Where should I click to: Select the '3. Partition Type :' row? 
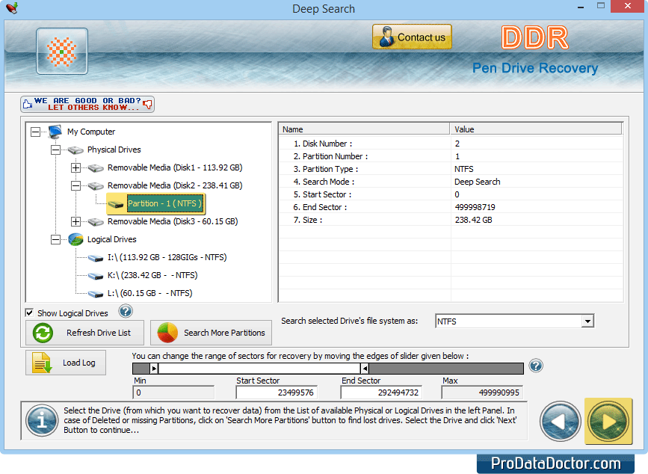(x=451, y=169)
